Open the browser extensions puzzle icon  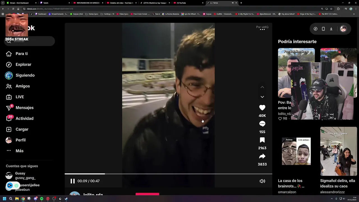click(338, 9)
